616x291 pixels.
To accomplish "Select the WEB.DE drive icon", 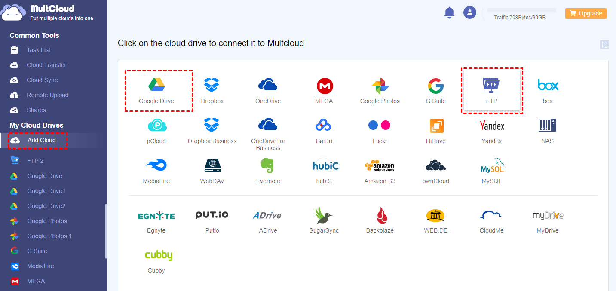I will pos(435,215).
